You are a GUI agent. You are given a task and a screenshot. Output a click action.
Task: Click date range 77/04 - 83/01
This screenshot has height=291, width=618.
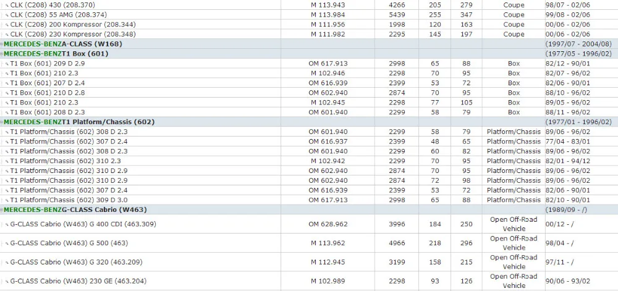click(x=568, y=141)
